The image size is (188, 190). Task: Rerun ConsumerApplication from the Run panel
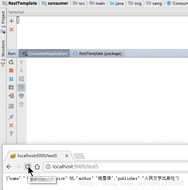click(x=11, y=62)
